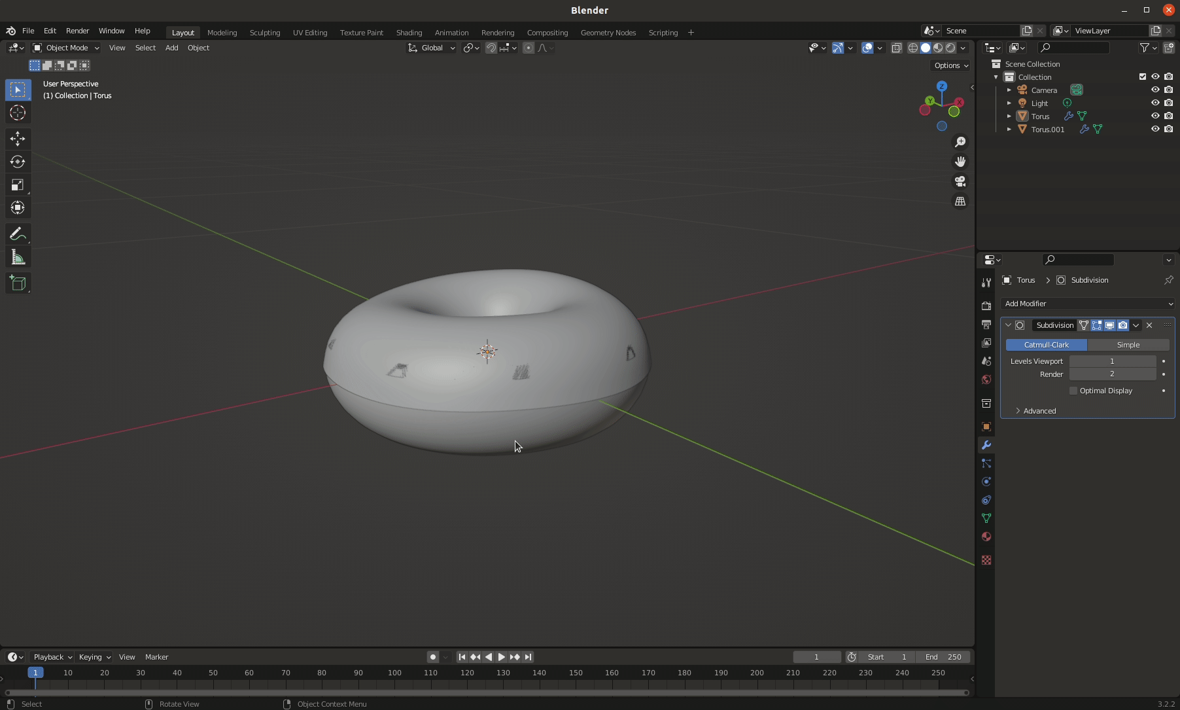Open the Particles properties tab

point(986,463)
